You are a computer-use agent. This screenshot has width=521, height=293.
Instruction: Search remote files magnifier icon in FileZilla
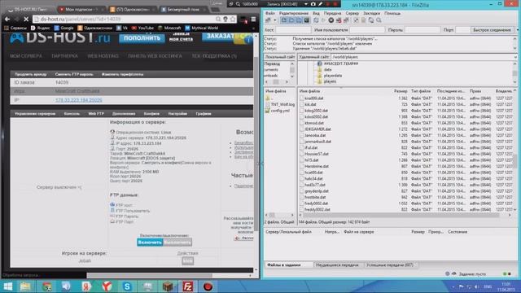tap(379, 20)
